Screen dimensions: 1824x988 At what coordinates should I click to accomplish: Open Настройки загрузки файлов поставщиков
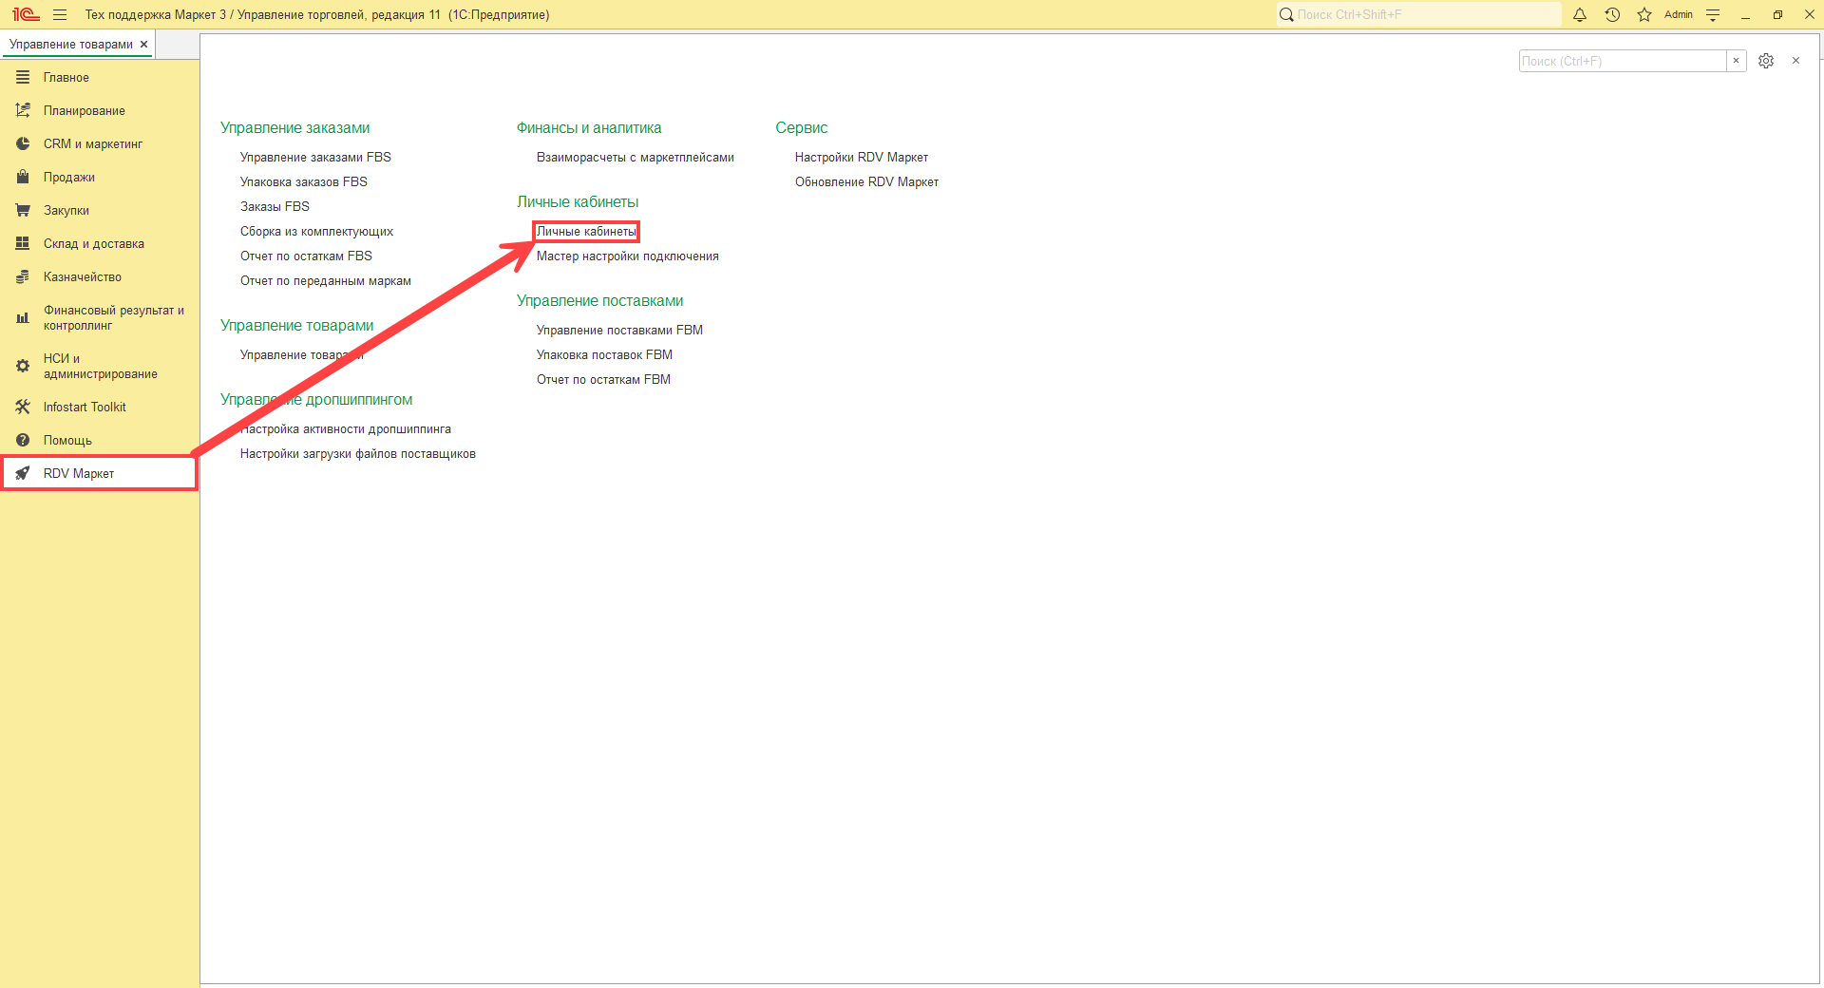pos(358,453)
